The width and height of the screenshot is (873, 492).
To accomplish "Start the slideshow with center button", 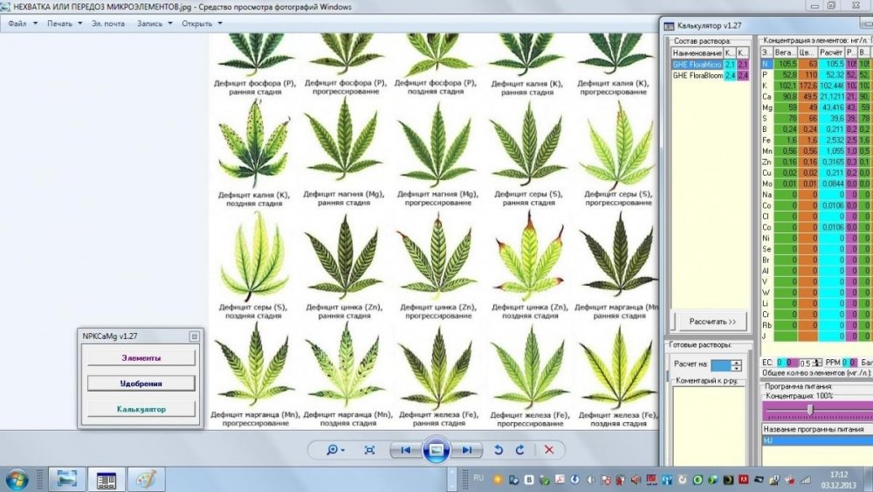I will 436,450.
